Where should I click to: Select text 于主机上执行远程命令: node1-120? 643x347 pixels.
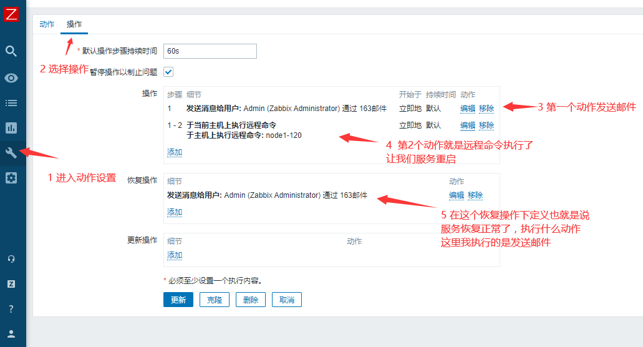[244, 135]
